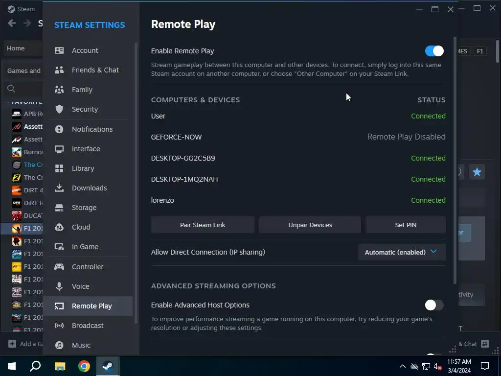Collapse the Favorites category in library
This screenshot has height=376, width=501.
pos(7,102)
